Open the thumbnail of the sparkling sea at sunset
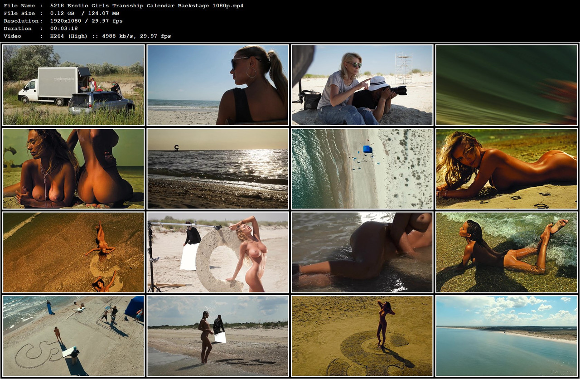This screenshot has height=379, width=580. (x=217, y=169)
